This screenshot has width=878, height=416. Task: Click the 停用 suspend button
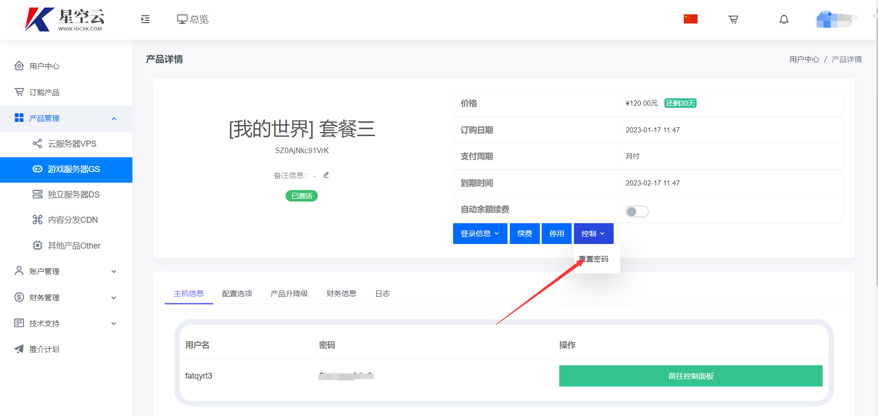pos(556,233)
